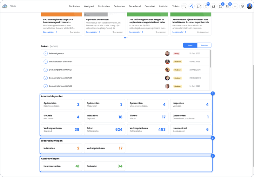Open the notifications bell icon
Viewport: 254px width, 177px height.
[206, 6]
